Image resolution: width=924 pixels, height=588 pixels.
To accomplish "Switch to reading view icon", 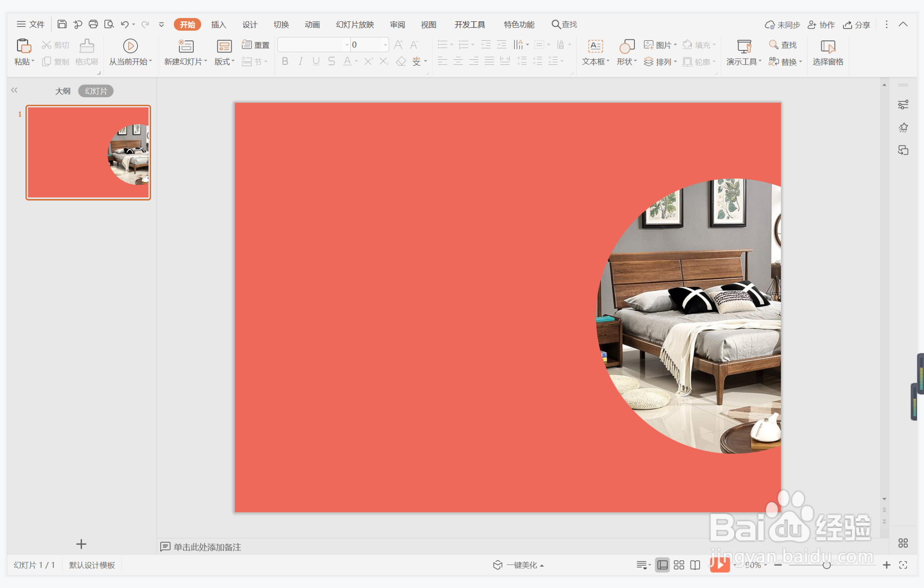I will coord(695,565).
